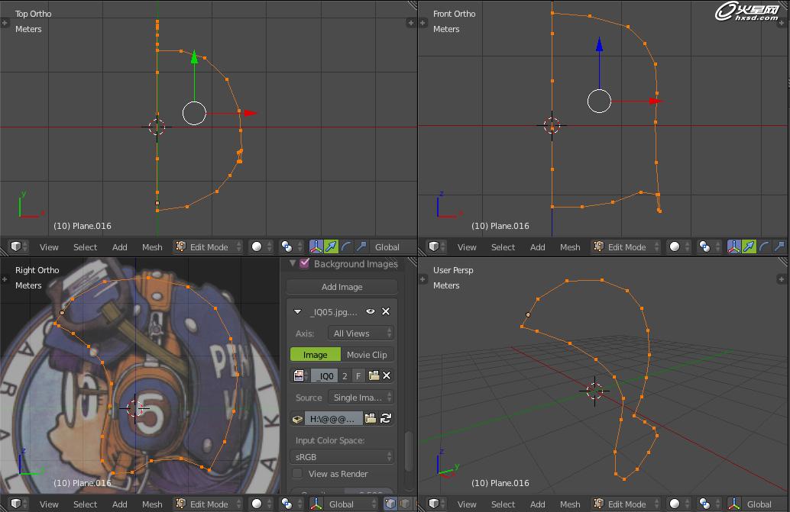Image resolution: width=790 pixels, height=512 pixels.
Task: Select Movie Clip source button
Action: [367, 355]
